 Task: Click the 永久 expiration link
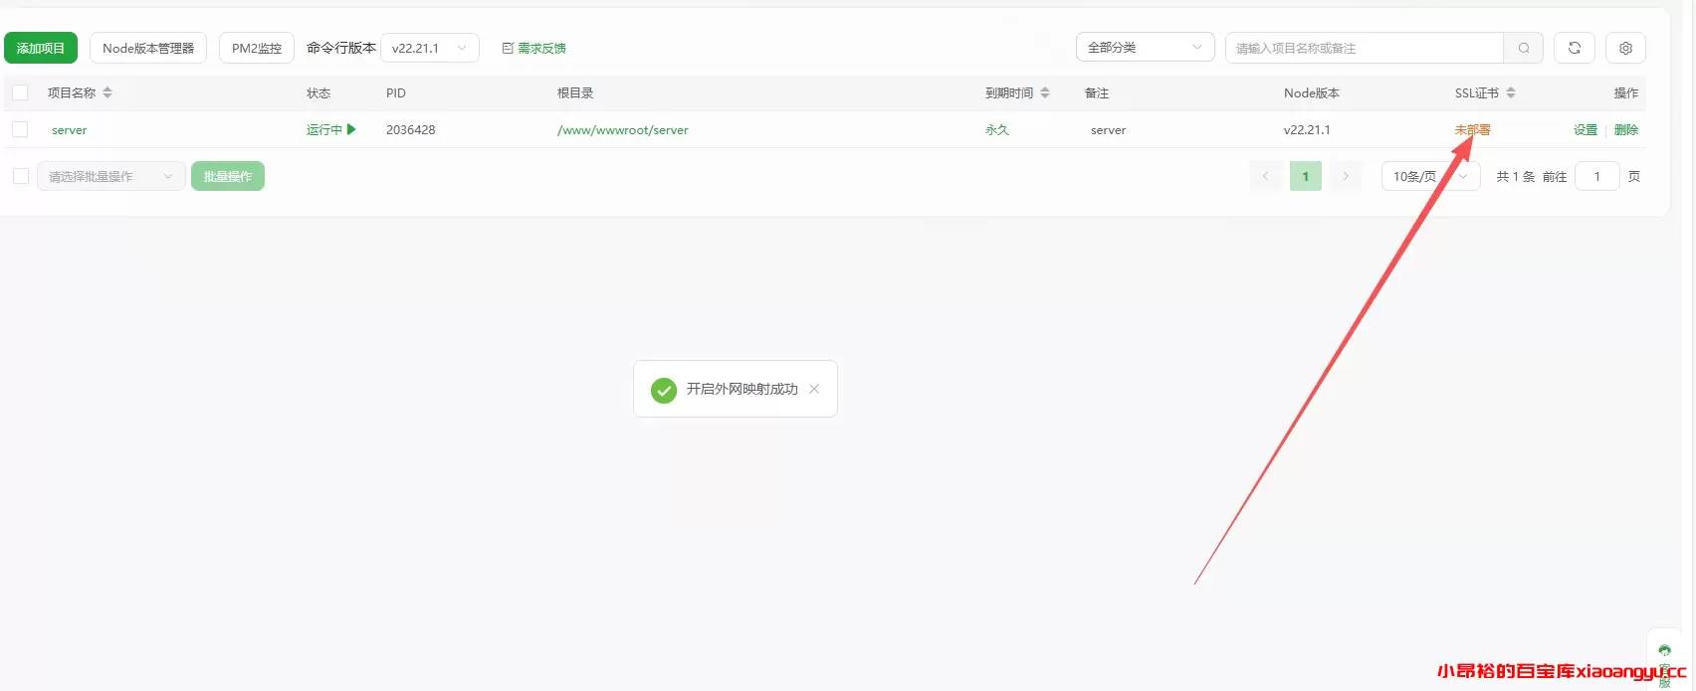[997, 130]
